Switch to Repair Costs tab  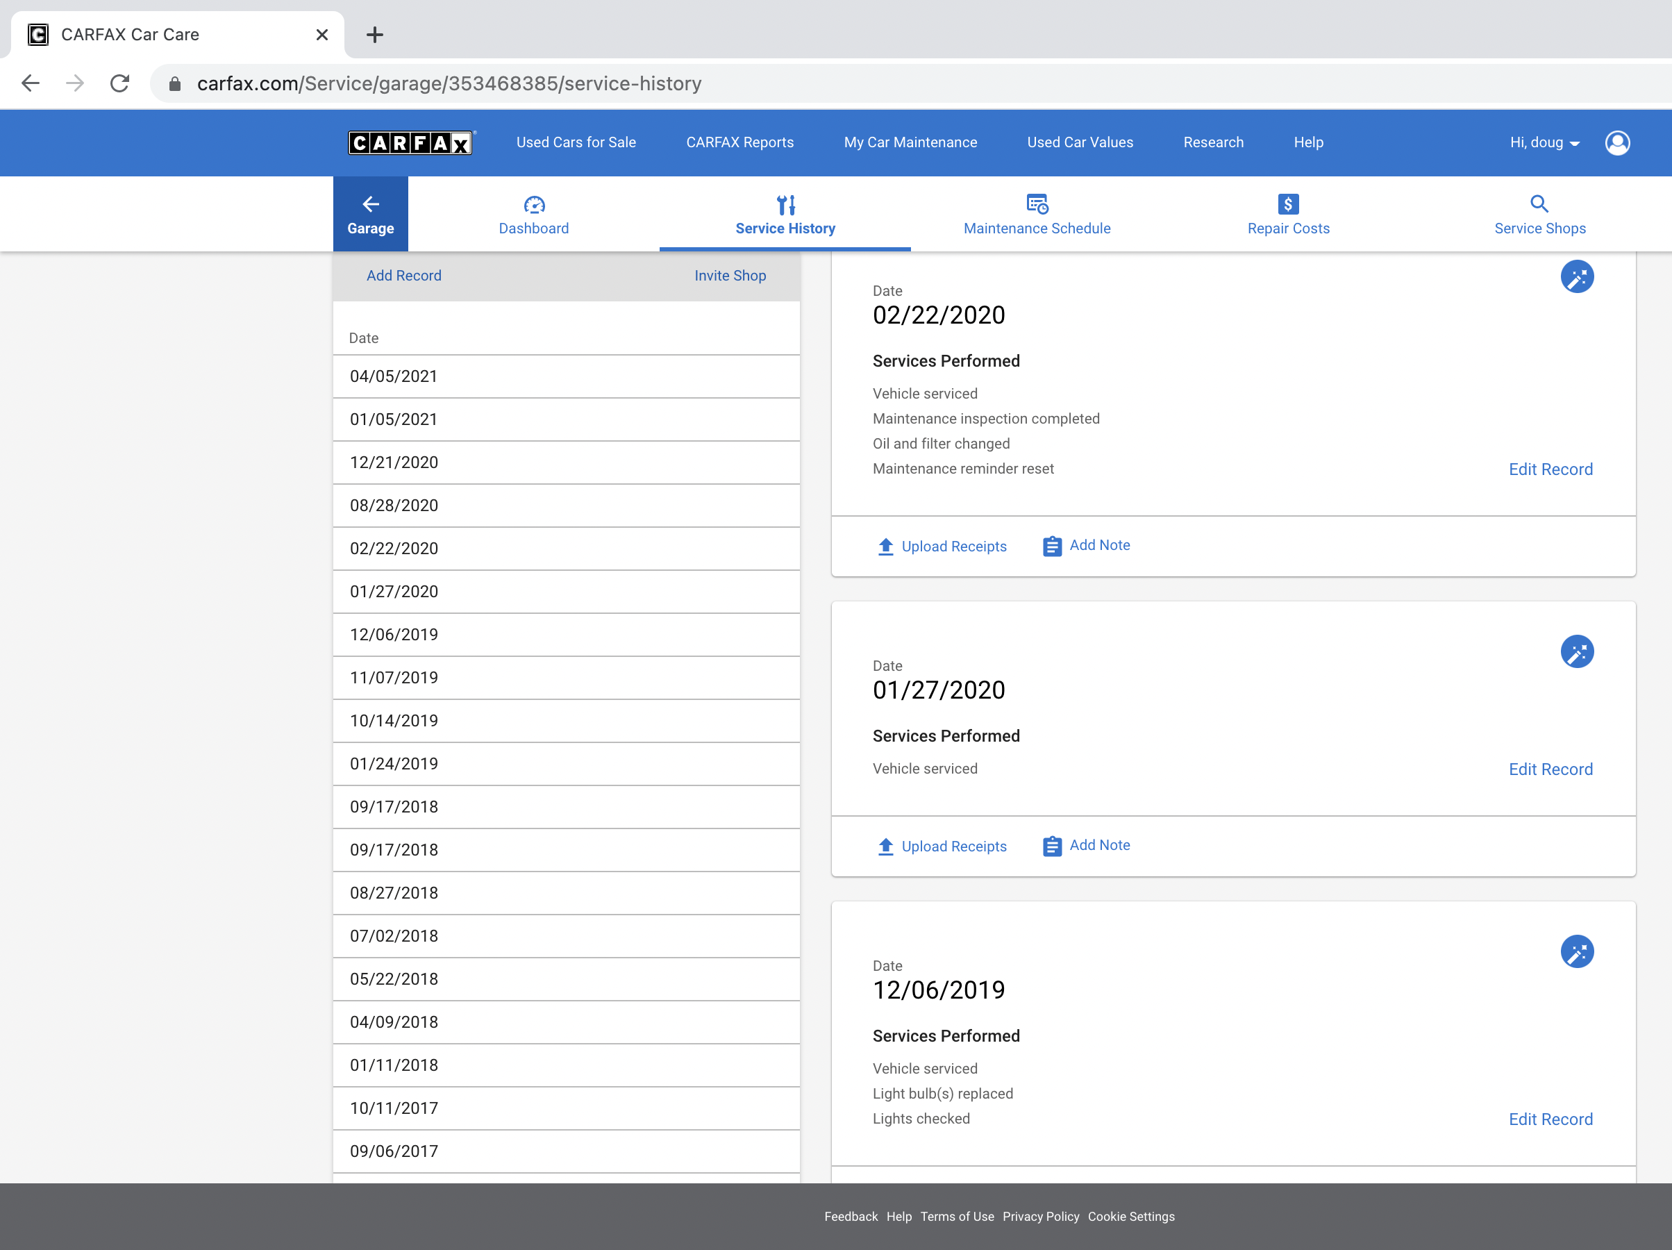point(1288,215)
